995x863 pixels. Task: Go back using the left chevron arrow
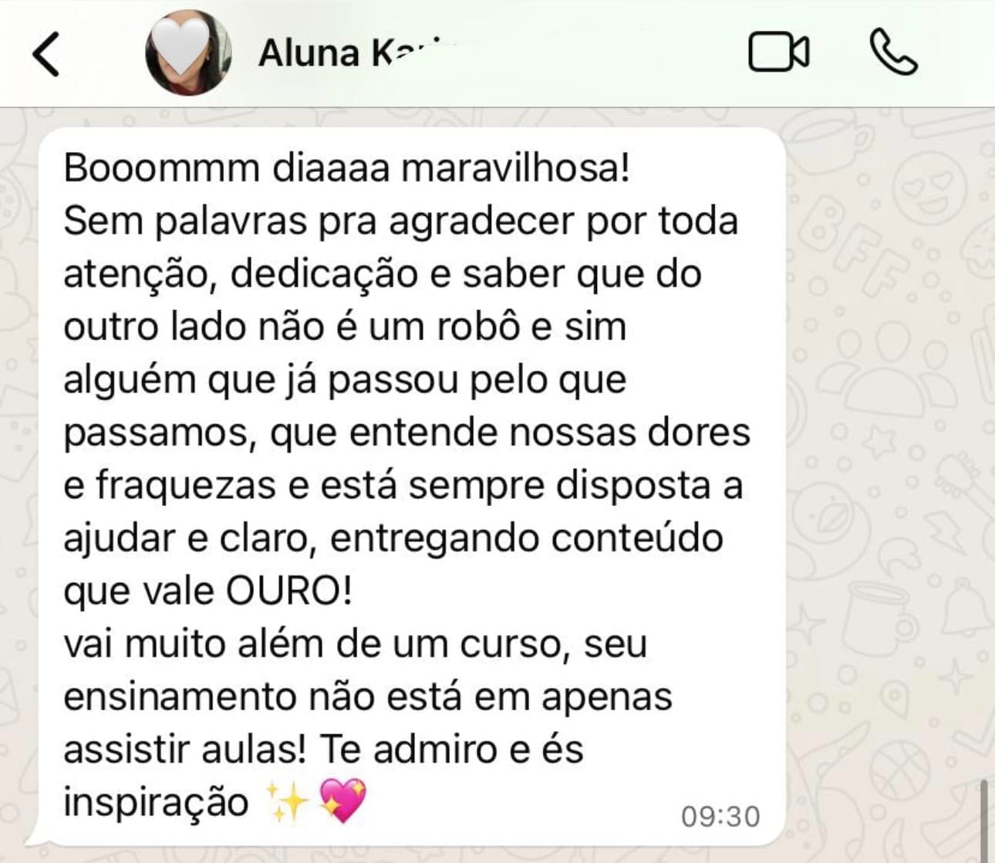click(x=46, y=53)
